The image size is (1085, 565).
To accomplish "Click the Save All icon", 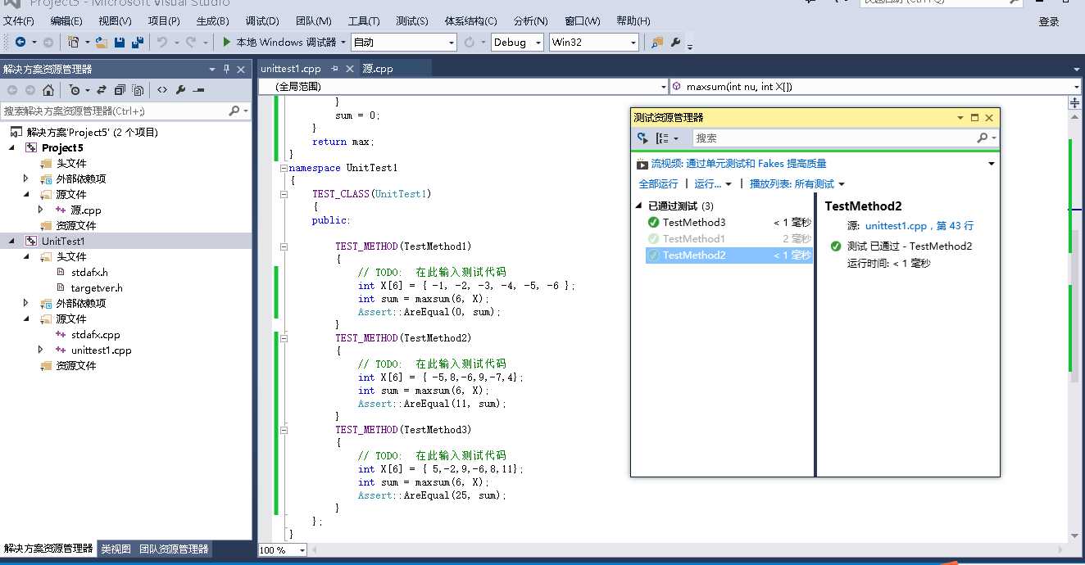I will click(x=138, y=42).
